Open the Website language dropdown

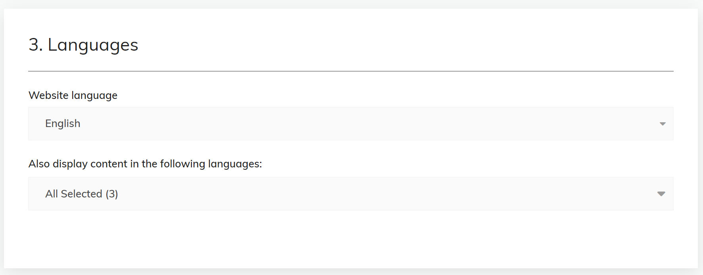point(351,123)
